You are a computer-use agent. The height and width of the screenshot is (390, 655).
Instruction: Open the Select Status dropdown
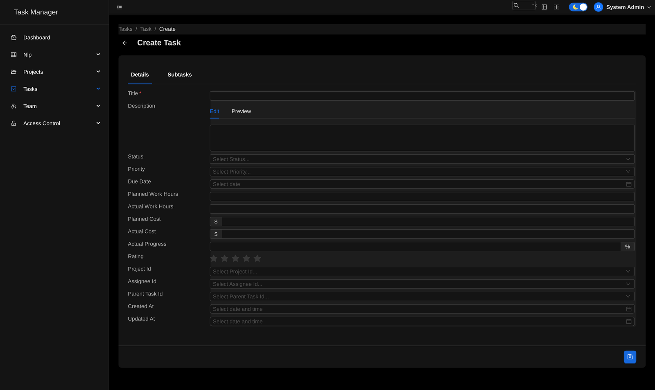[422, 159]
